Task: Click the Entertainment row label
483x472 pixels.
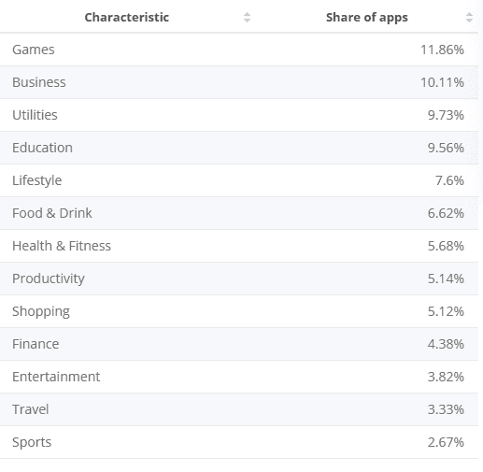Action: [x=56, y=377]
